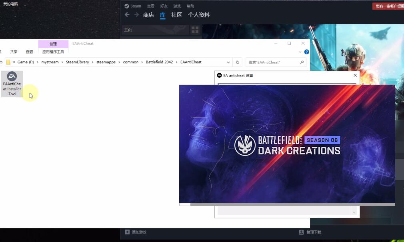This screenshot has height=242, width=404.
Task: Go up one folder level in Explorer
Action: pos(1,62)
